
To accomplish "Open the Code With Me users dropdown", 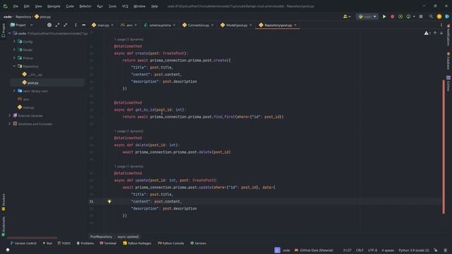I will pyautogui.click(x=347, y=17).
